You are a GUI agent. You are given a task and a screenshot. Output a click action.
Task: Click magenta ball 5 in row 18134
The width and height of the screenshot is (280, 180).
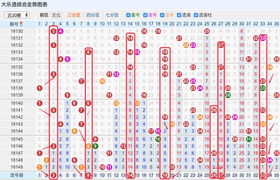click(67, 59)
